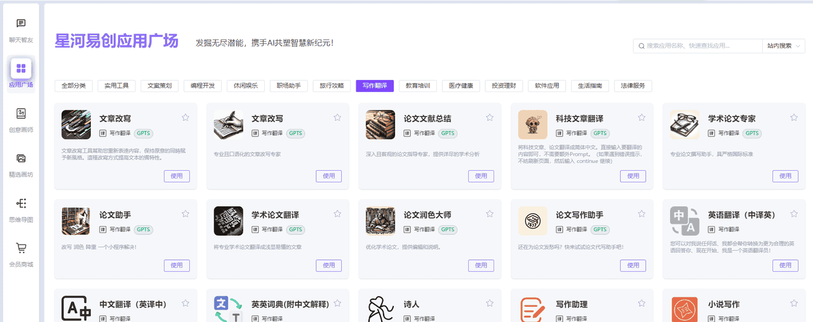Select the 生活指南 category

590,86
